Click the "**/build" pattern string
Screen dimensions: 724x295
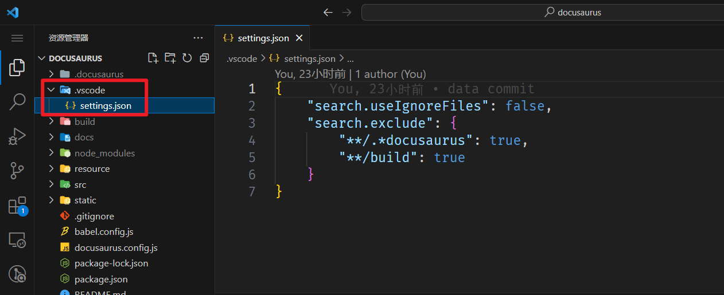click(378, 157)
